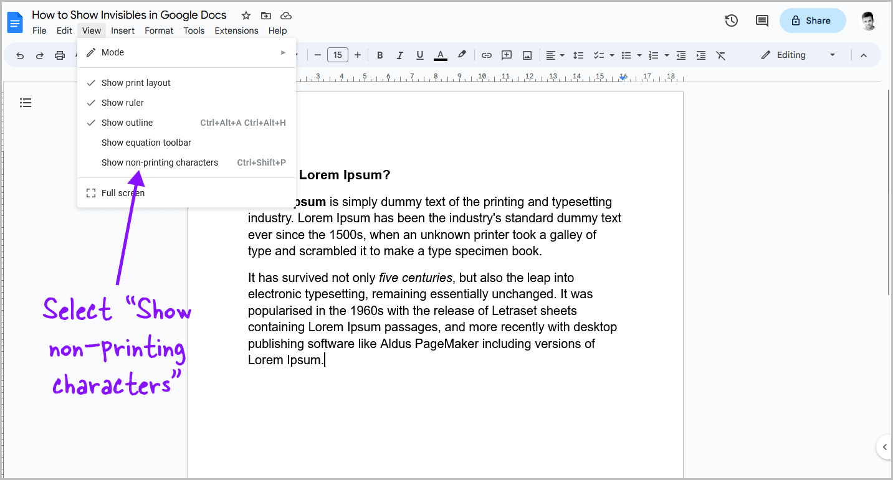The width and height of the screenshot is (893, 480).
Task: Open the line spacing dropdown
Action: [x=578, y=55]
